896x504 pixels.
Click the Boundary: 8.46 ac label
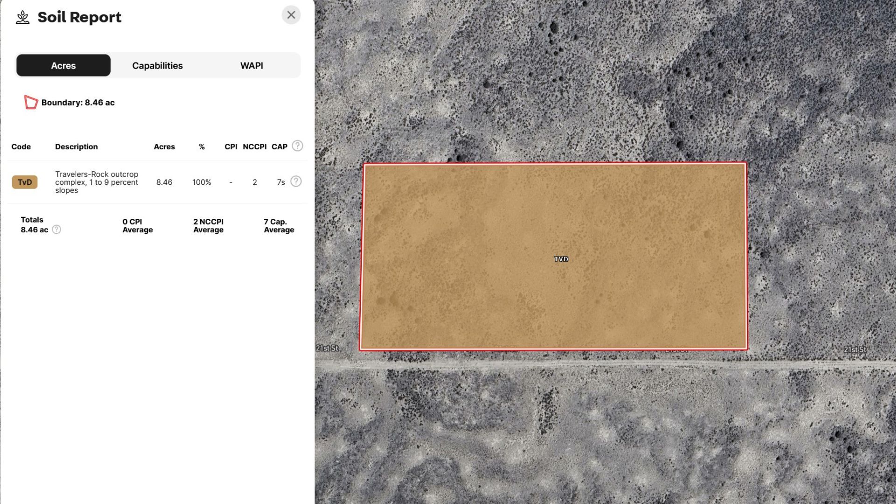78,103
